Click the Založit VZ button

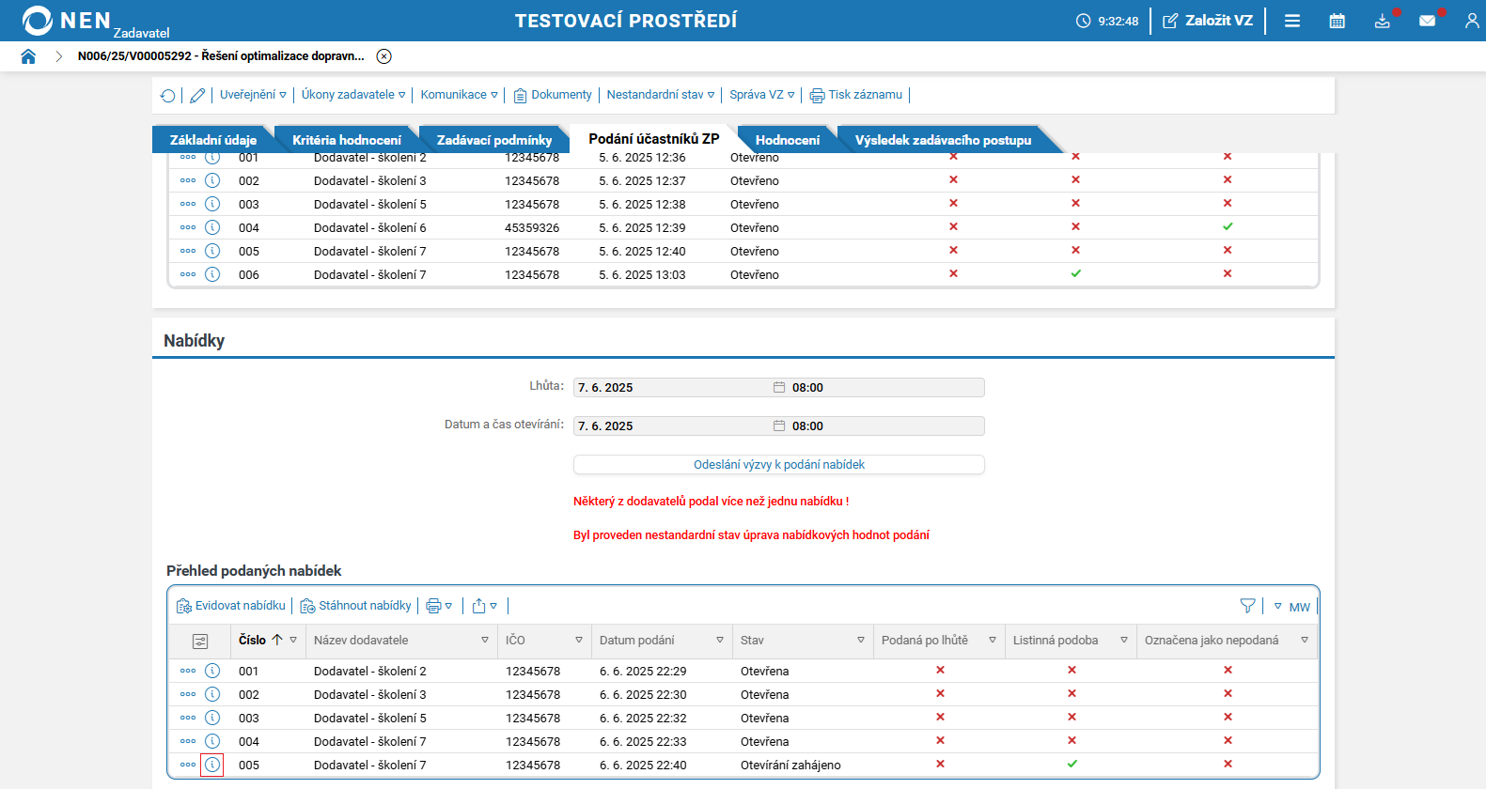[1208, 21]
